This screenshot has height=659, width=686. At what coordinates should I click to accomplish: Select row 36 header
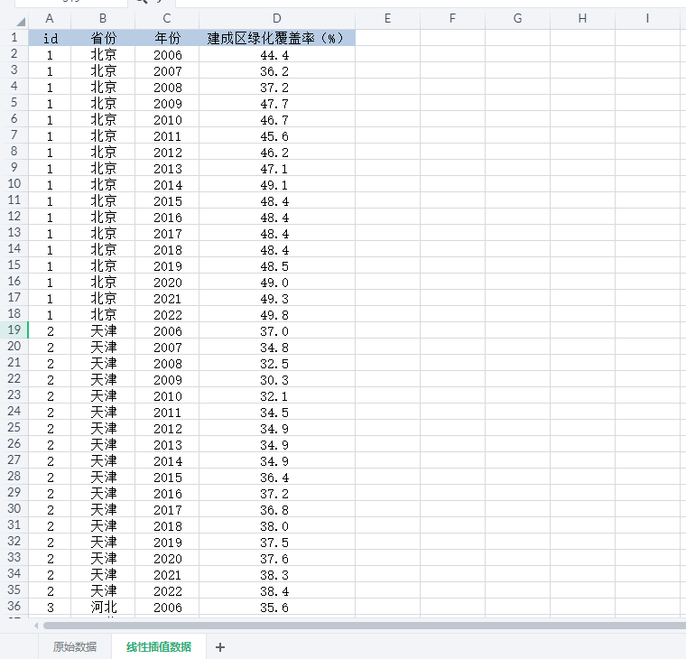[14, 606]
